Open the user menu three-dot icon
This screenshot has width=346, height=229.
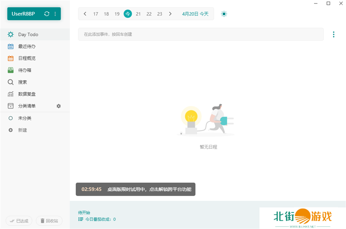coord(55,14)
